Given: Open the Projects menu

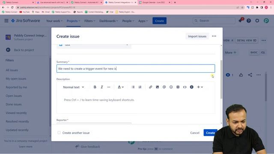Looking at the screenshot, I should (73, 21).
